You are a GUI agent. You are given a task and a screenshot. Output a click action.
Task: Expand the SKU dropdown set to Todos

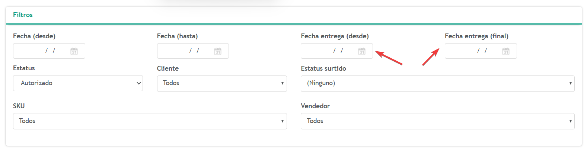tap(150, 121)
